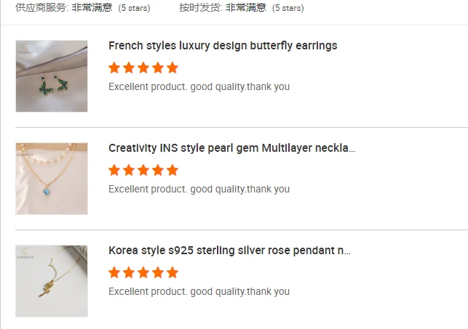Click second star of rose pendant rating

pyautogui.click(x=129, y=273)
